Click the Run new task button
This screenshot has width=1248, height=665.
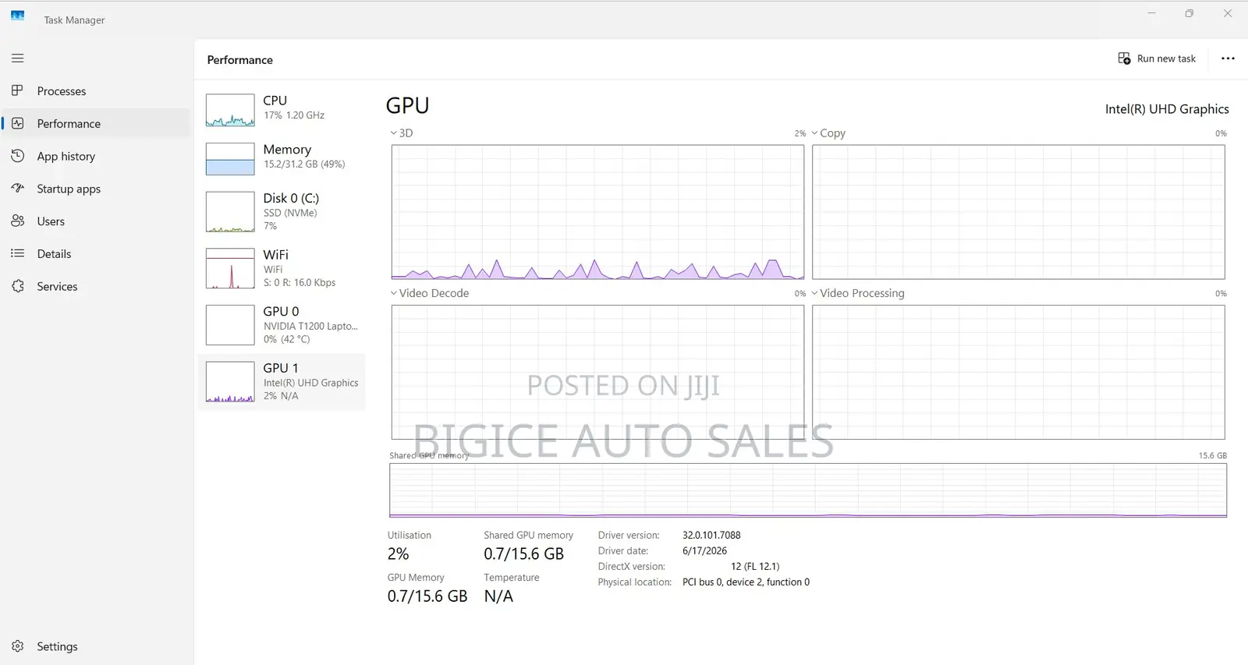coord(1157,58)
